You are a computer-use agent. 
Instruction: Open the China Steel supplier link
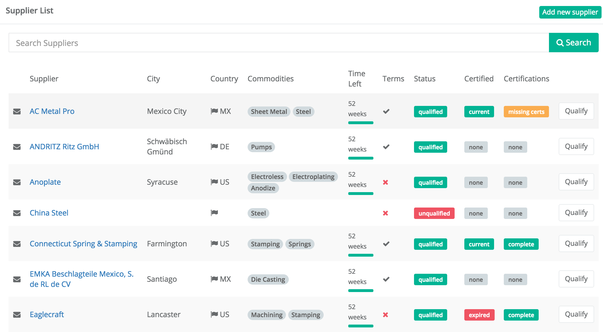(x=49, y=213)
